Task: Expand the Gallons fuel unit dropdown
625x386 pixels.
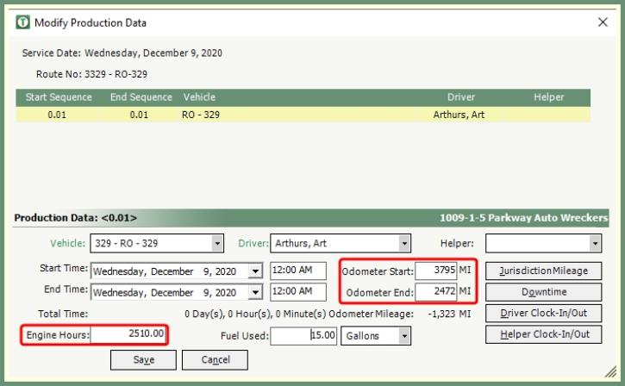Action: point(404,336)
